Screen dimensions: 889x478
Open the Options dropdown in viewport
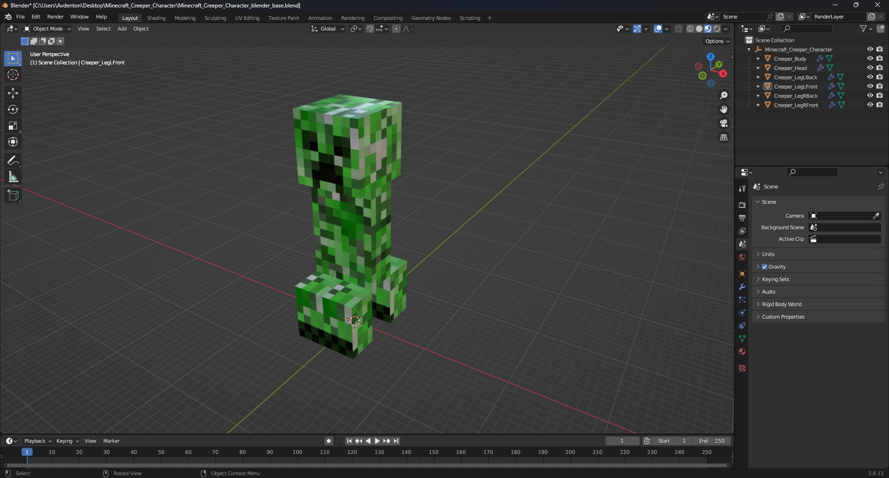coord(717,41)
